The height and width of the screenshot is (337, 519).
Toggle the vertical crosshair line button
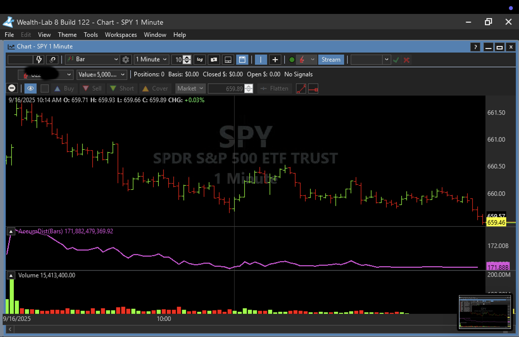[x=261, y=60]
